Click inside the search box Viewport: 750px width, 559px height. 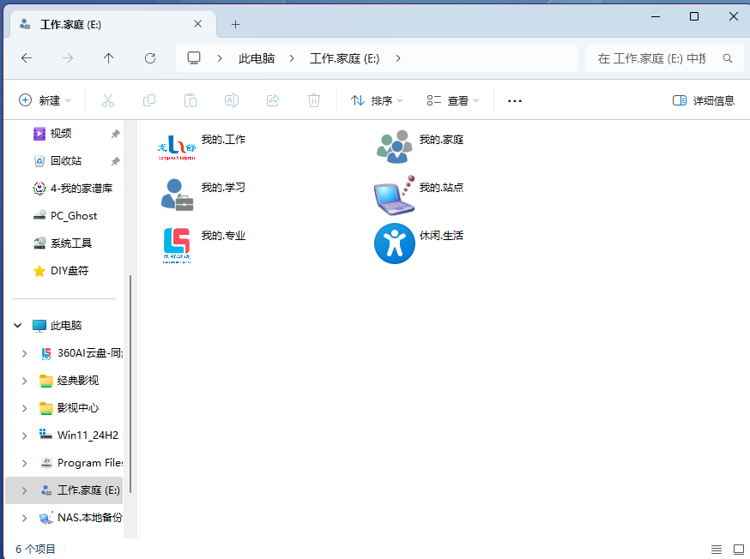point(661,58)
